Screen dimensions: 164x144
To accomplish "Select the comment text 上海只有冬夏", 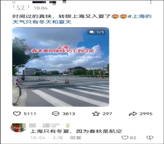I will [x=50, y=131].
